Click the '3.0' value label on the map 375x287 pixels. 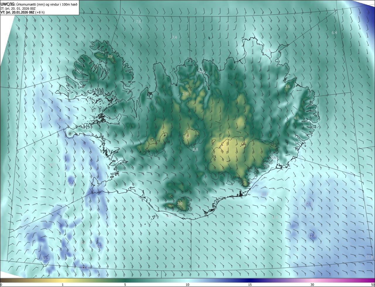click(180, 203)
